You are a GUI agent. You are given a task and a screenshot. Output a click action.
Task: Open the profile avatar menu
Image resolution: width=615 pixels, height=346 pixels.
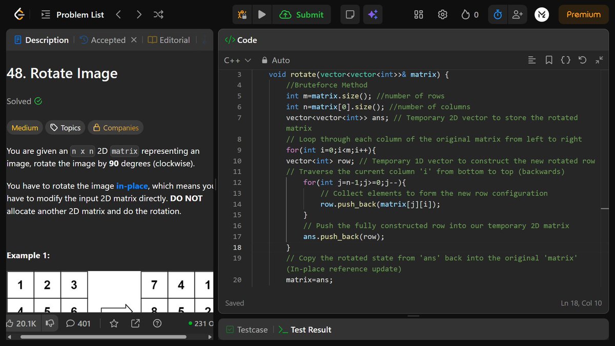click(x=542, y=15)
